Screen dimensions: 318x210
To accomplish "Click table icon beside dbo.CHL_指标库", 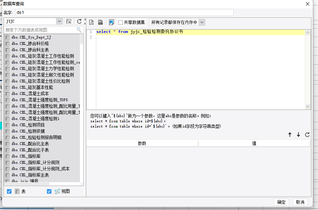I will pyautogui.click(x=7, y=156).
